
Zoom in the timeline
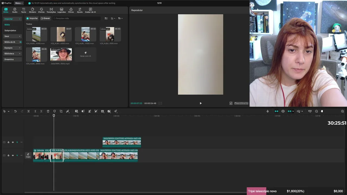[342, 111]
